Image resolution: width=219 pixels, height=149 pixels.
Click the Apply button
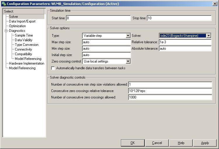coord(205,143)
